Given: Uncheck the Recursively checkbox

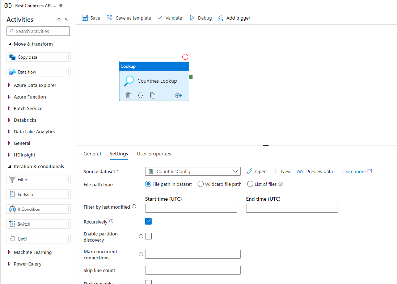Looking at the screenshot, I should pos(148,221).
